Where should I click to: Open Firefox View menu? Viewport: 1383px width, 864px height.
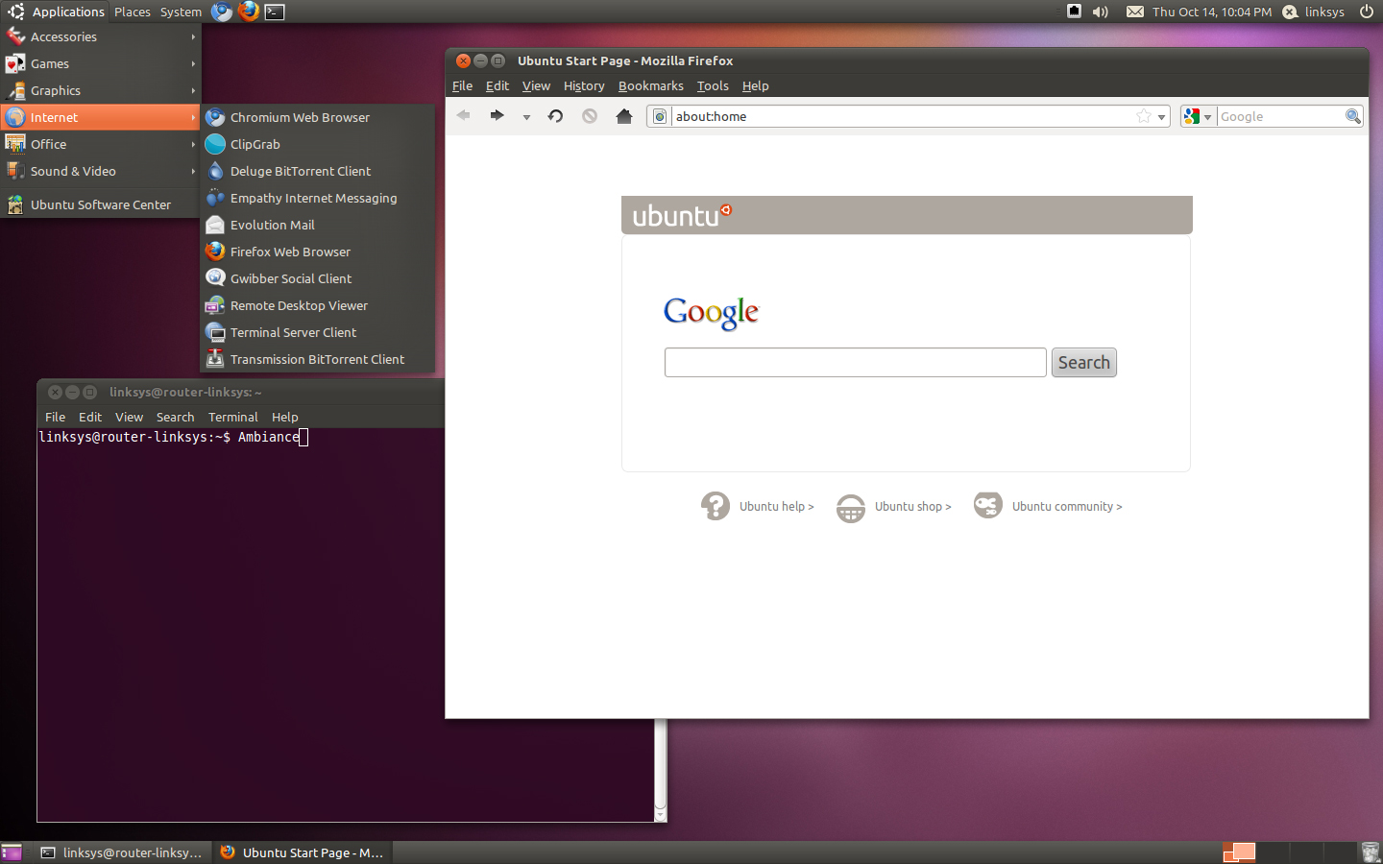click(x=536, y=85)
